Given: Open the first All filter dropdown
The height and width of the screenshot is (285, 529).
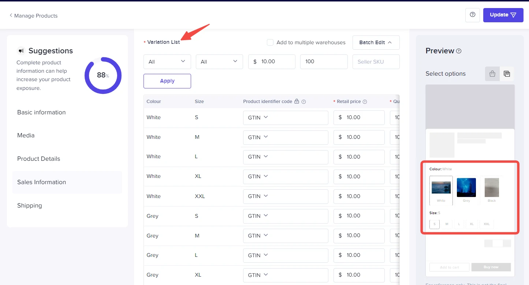Looking at the screenshot, I should click(x=167, y=62).
